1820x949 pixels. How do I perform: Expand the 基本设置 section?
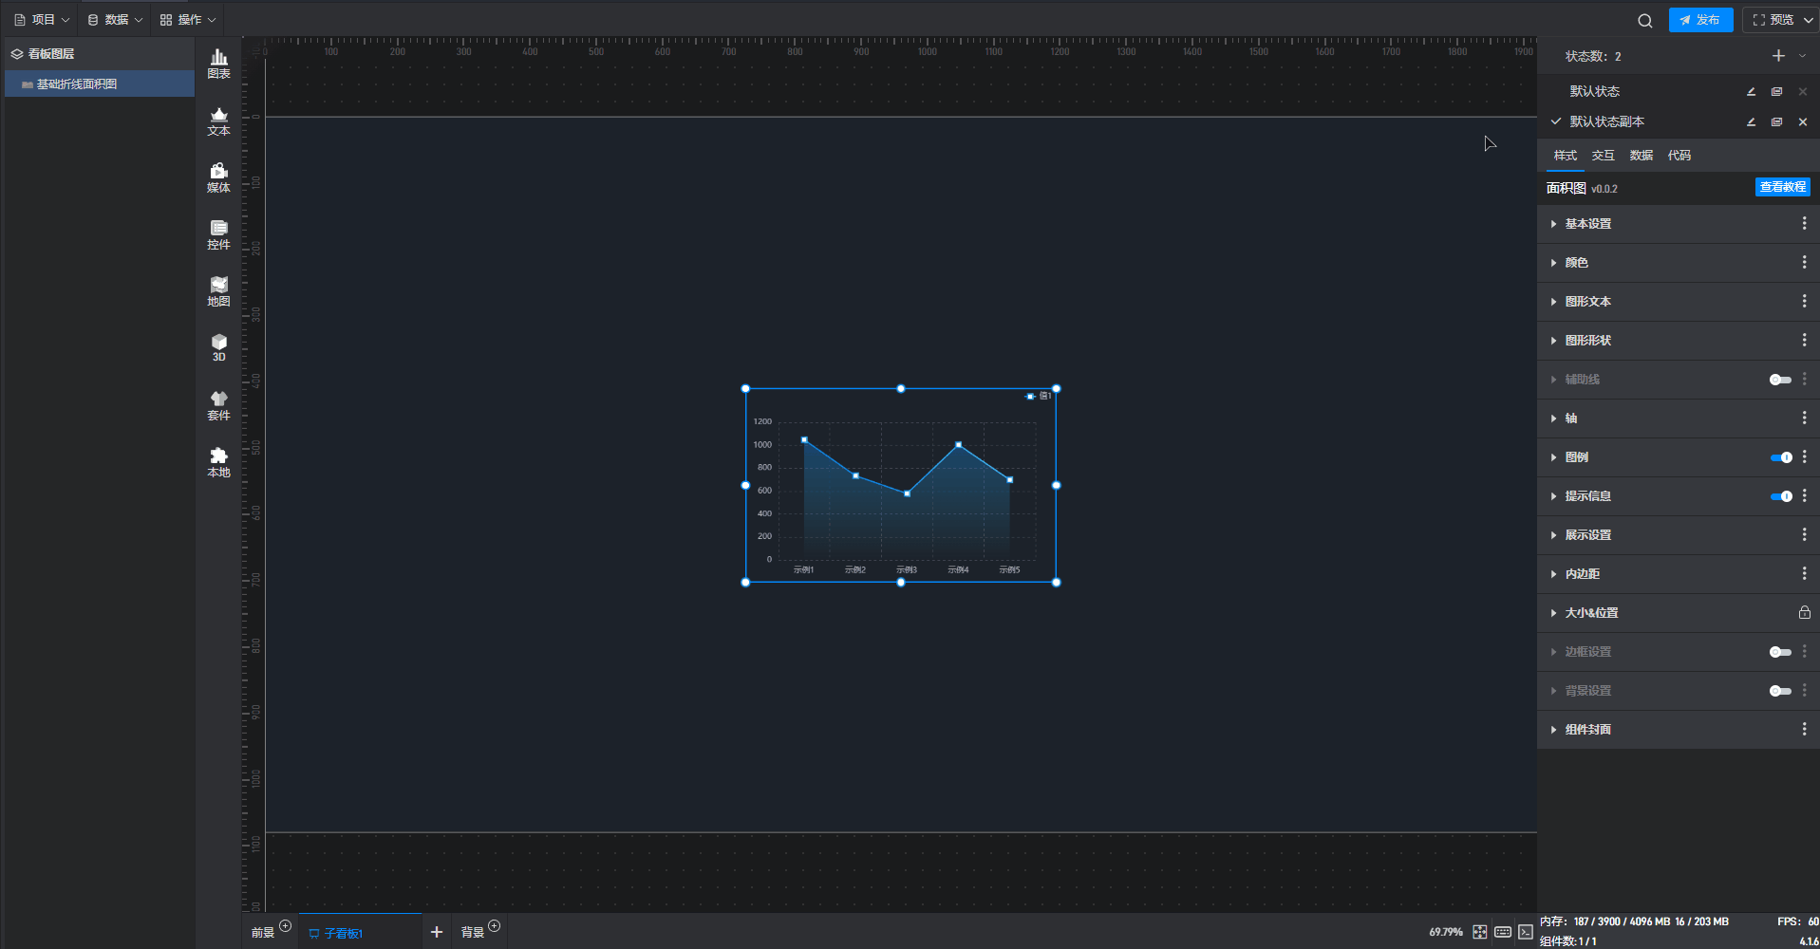click(1587, 224)
